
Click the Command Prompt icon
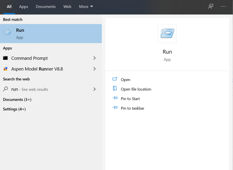tap(5, 58)
